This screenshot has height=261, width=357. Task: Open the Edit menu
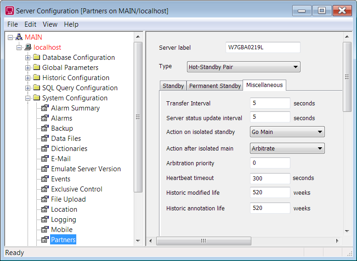click(x=30, y=24)
